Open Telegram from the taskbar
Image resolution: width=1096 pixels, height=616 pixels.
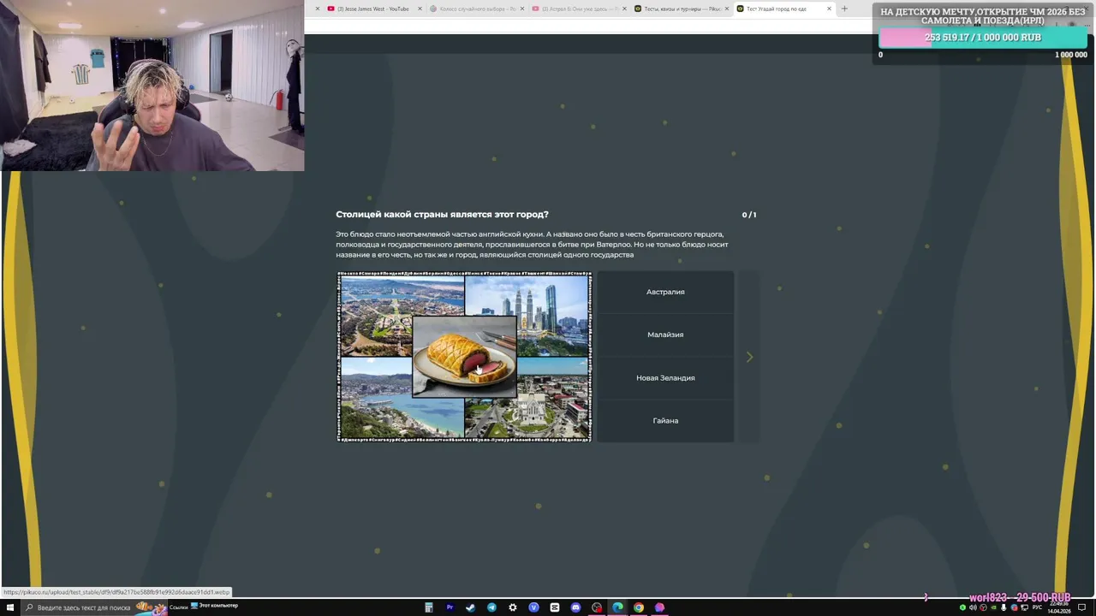tap(491, 607)
